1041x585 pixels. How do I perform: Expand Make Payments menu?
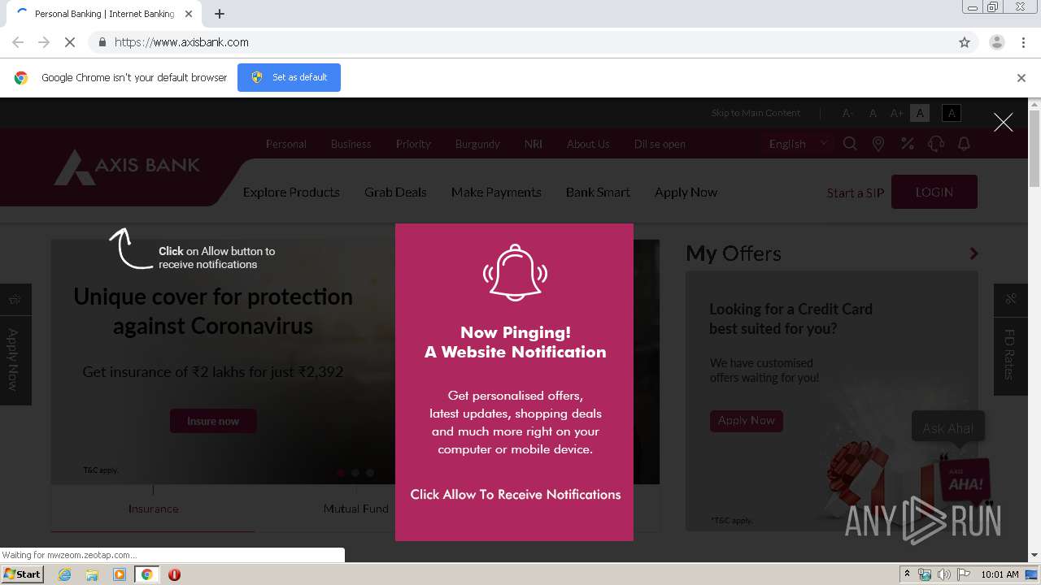(x=496, y=193)
